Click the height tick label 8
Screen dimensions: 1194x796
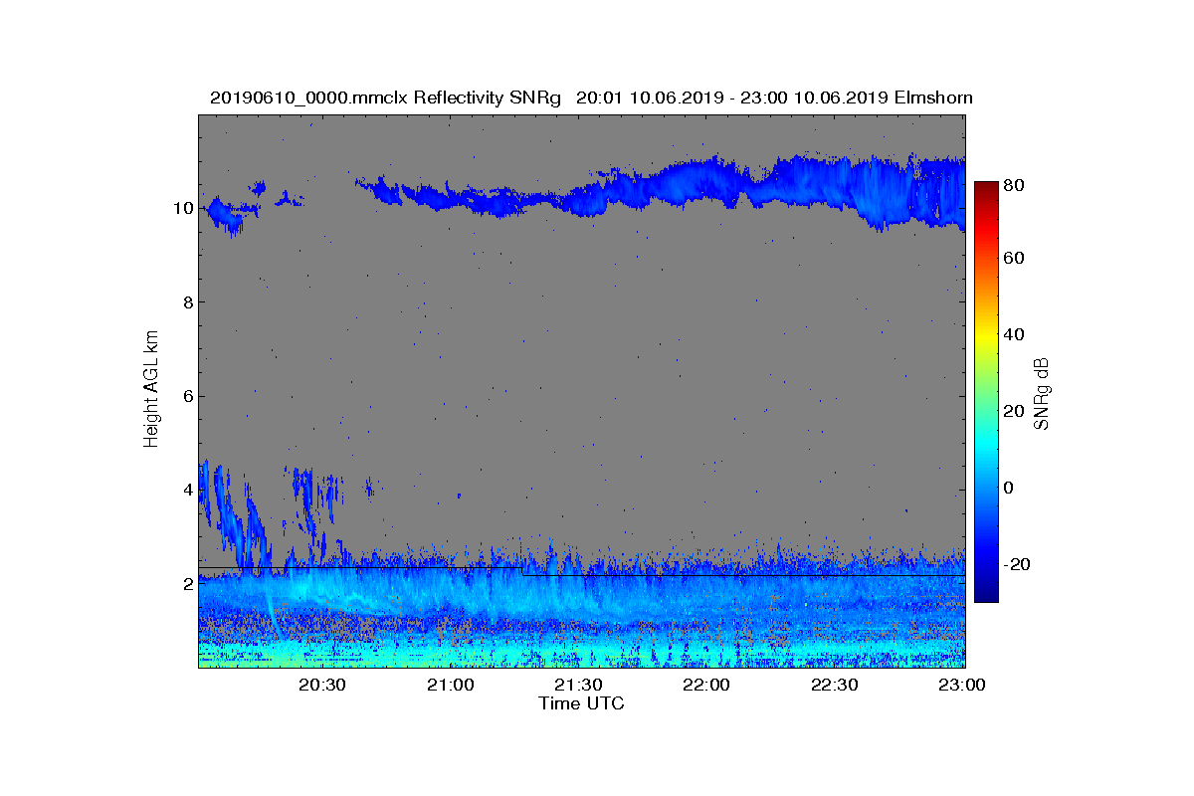pos(187,301)
